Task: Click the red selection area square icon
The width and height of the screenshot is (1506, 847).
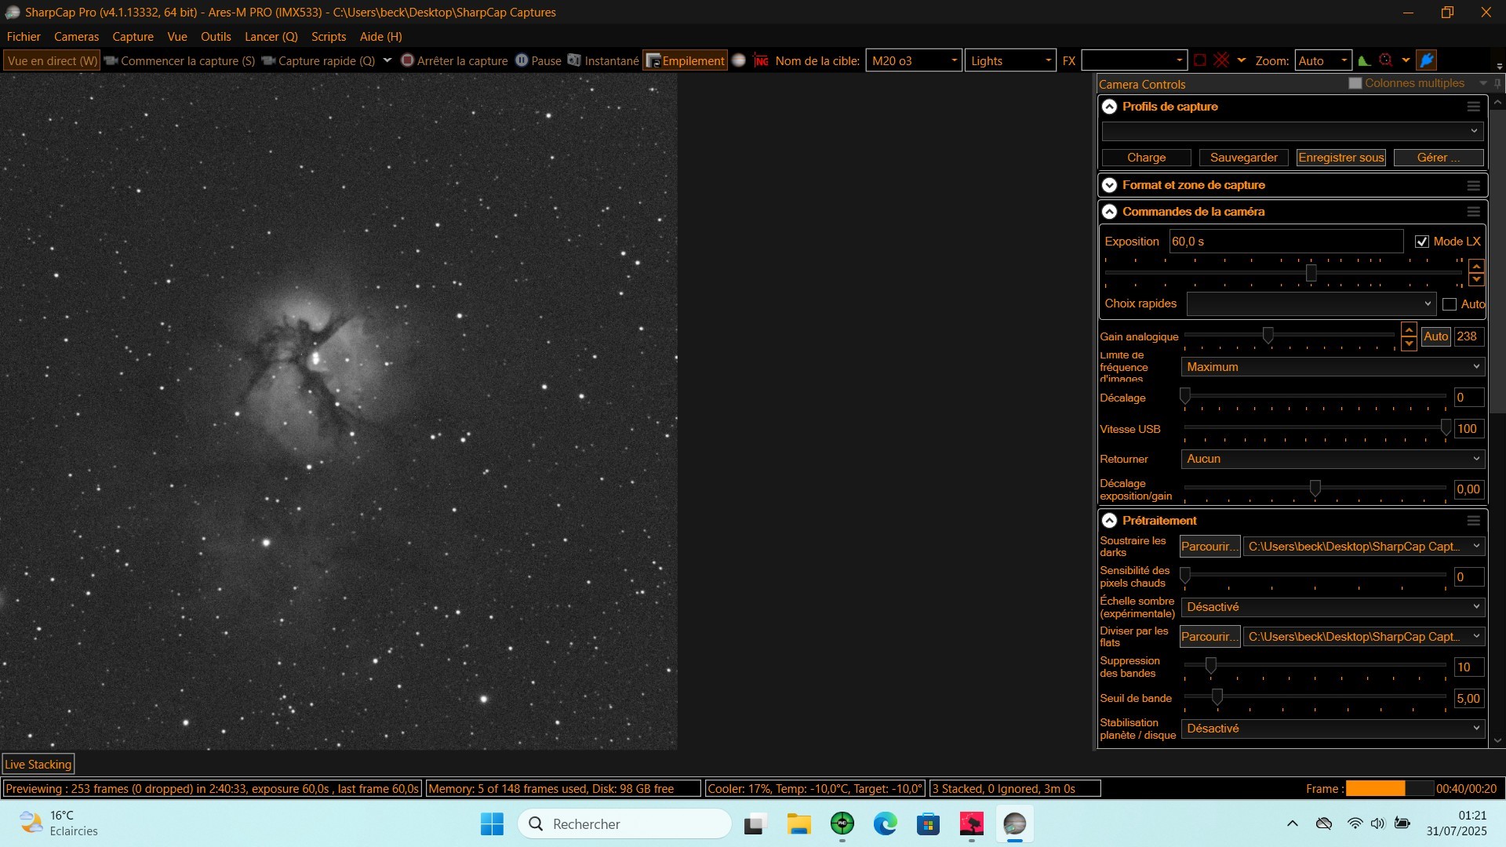Action: pos(1200,60)
